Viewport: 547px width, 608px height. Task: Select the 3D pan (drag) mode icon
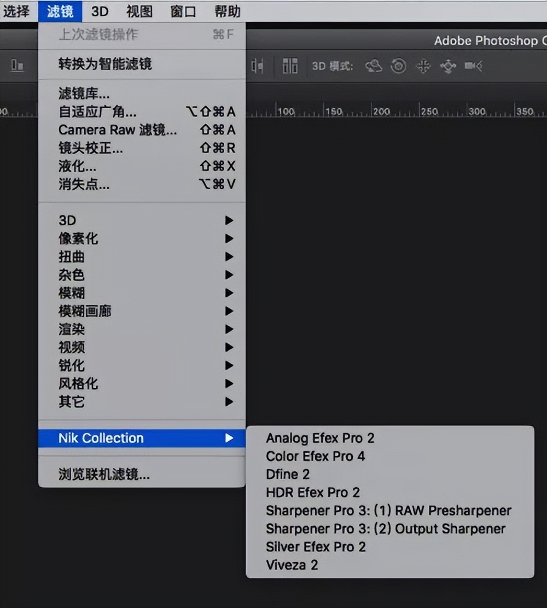pos(423,66)
